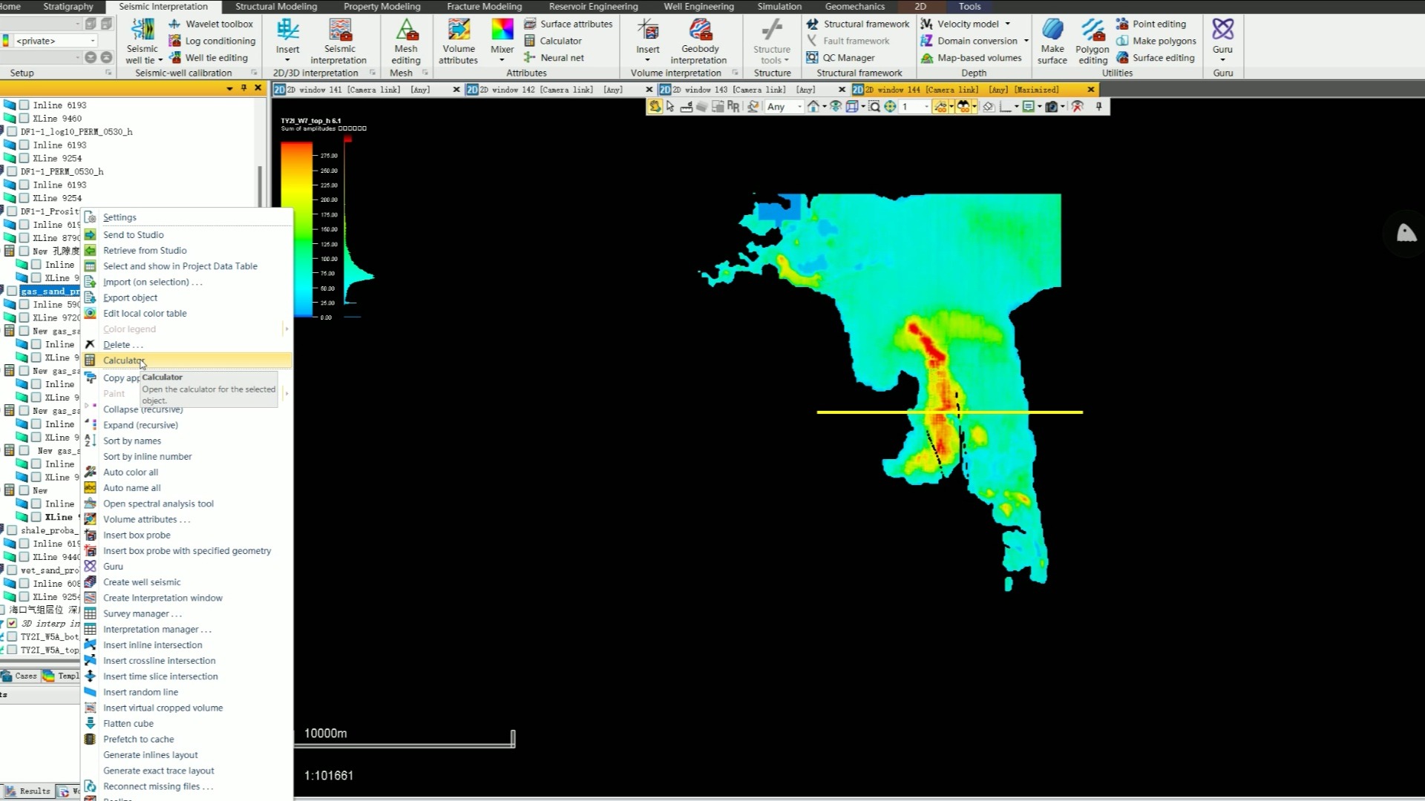Click the zoom to area magnifier icon
Screen dimensions: 1425x801
click(874, 107)
